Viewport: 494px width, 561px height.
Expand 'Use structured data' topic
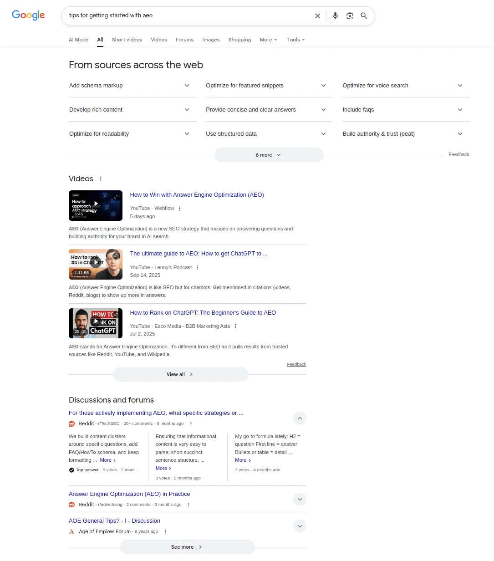click(x=269, y=134)
